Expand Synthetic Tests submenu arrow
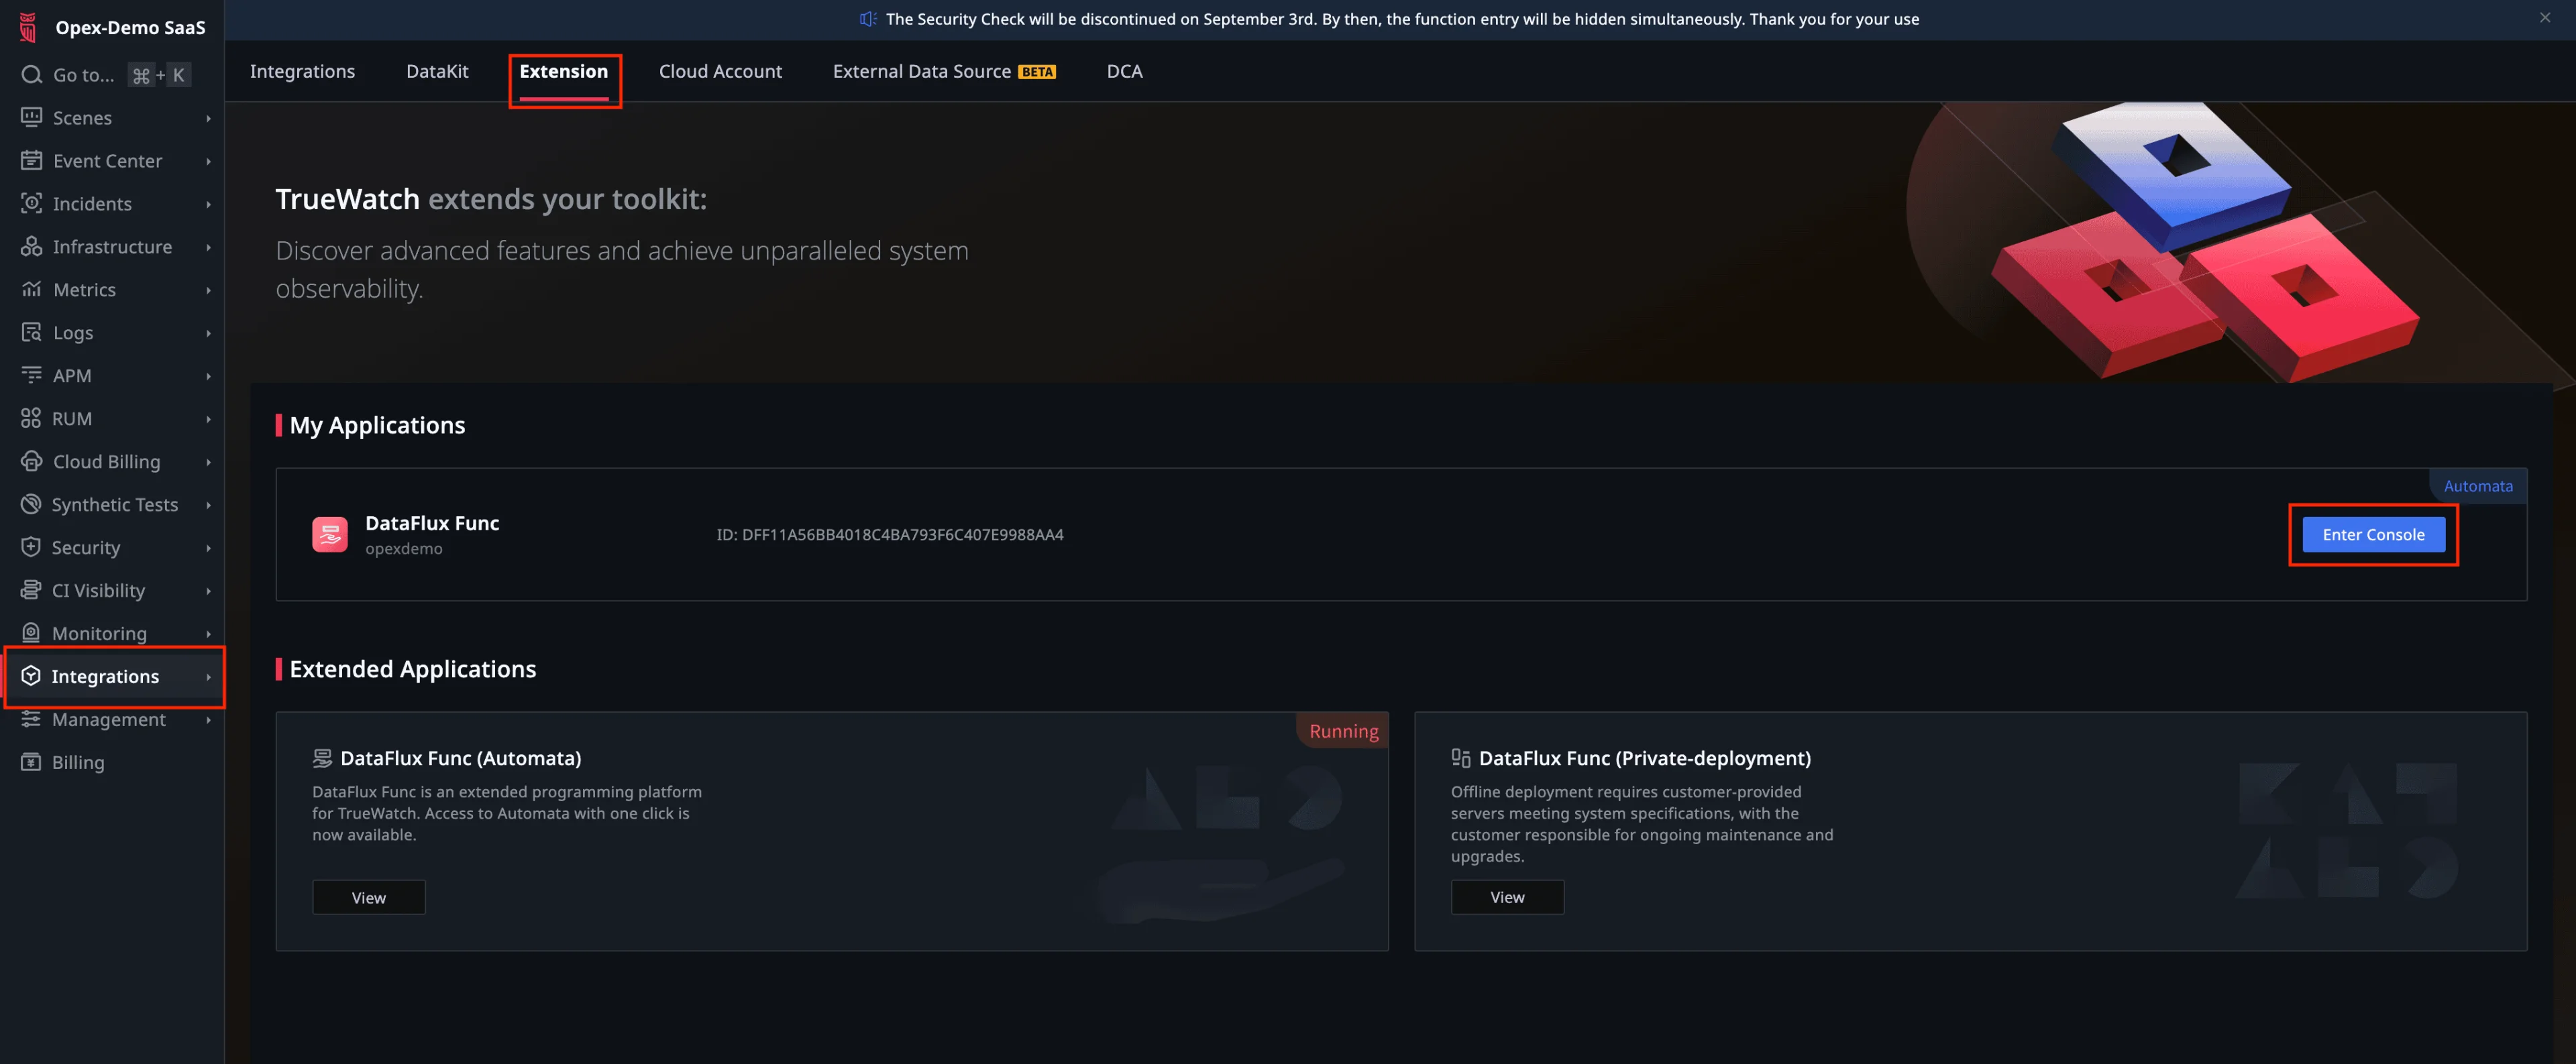 click(x=208, y=505)
